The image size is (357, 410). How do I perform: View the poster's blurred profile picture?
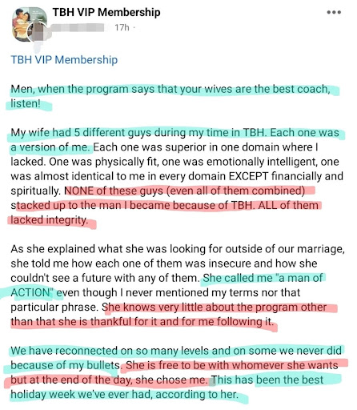(x=39, y=33)
